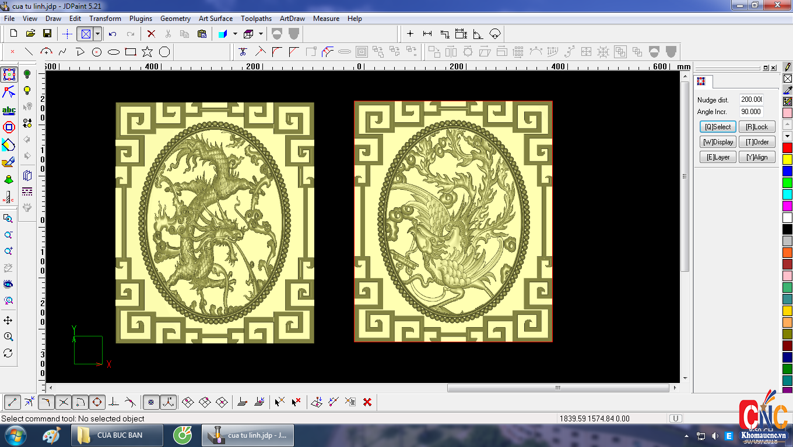Choose the ellipse drawing tool
Screen dimensions: 793x447
(x=114, y=52)
